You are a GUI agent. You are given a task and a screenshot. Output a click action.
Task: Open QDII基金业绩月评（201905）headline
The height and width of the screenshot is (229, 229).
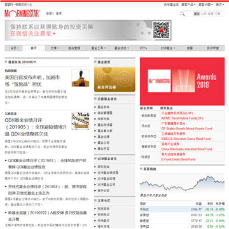pos(36,127)
